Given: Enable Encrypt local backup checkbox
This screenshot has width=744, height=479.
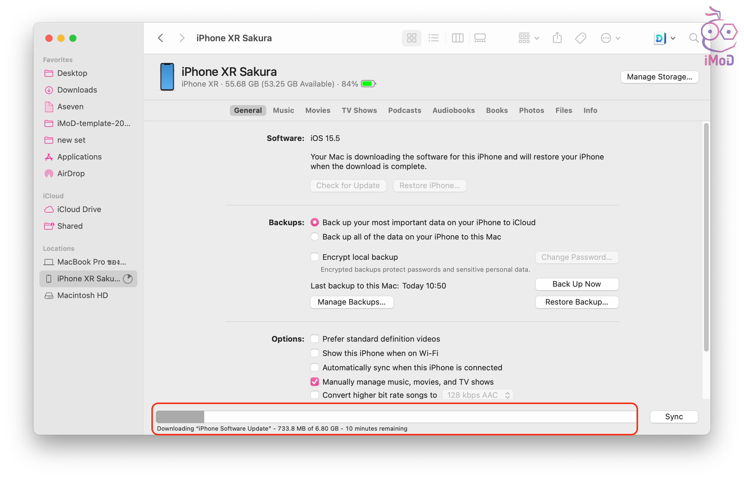Looking at the screenshot, I should pos(314,257).
